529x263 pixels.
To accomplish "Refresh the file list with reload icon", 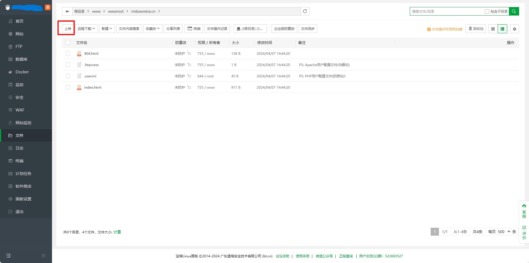I will 305,11.
